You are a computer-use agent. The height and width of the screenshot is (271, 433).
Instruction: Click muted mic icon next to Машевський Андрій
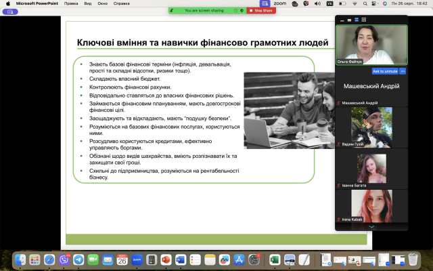click(338, 103)
